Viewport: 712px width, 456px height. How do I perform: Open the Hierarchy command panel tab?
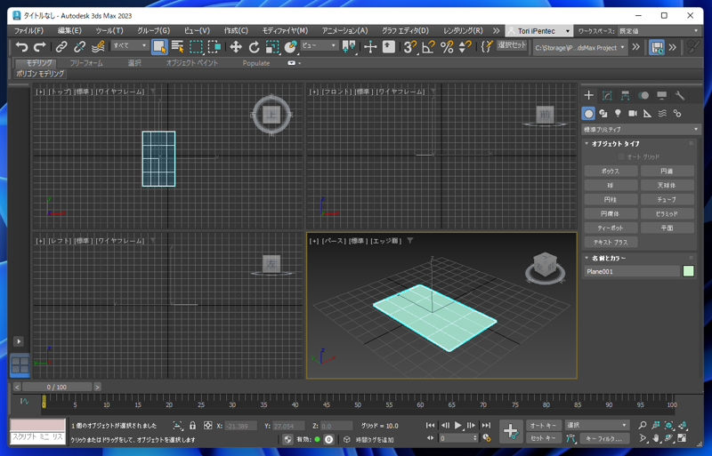[x=626, y=95]
